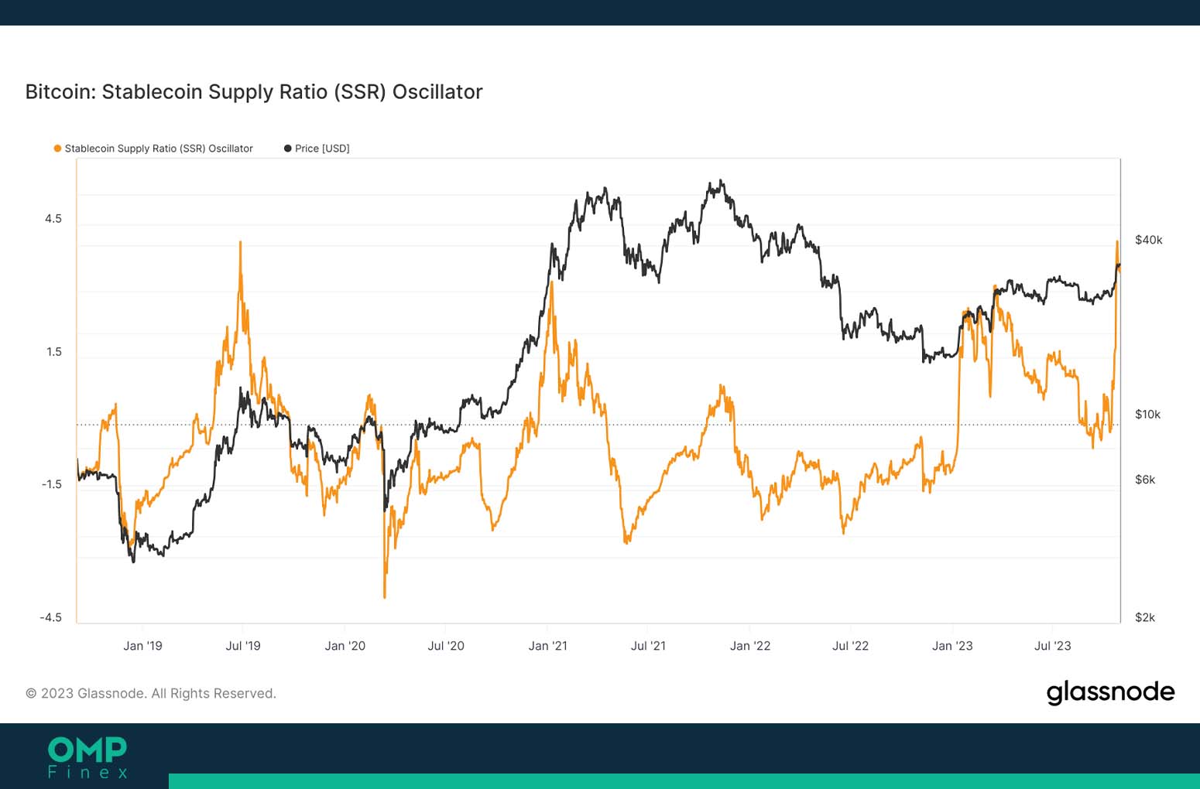Click the -1.5 left axis value

click(52, 484)
